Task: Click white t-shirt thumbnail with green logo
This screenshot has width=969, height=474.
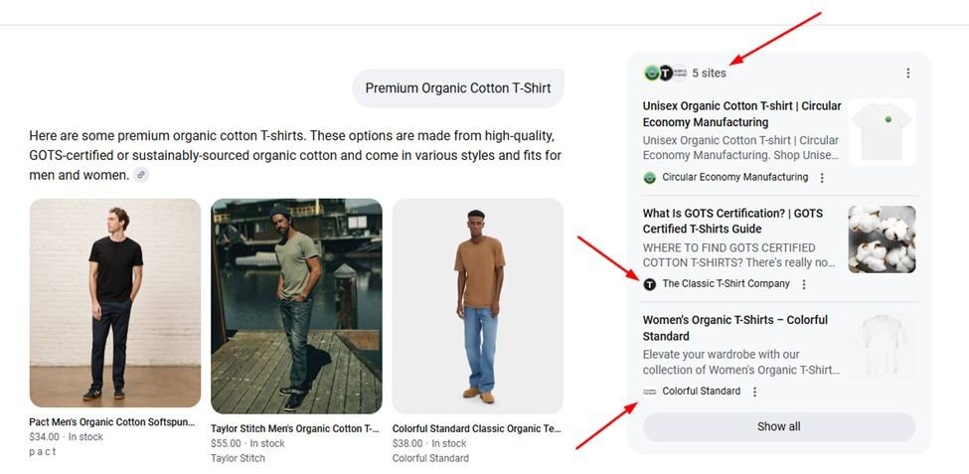Action: pos(882,132)
